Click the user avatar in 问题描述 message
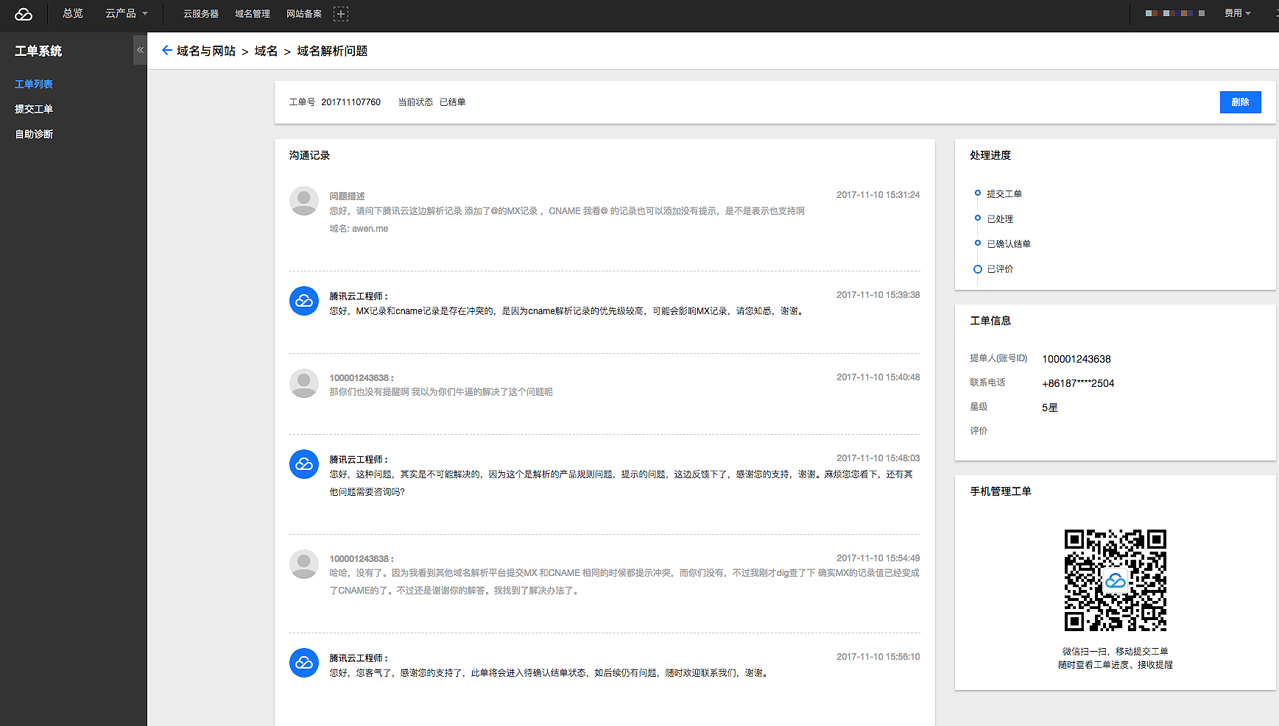The height and width of the screenshot is (726, 1279). tap(303, 201)
